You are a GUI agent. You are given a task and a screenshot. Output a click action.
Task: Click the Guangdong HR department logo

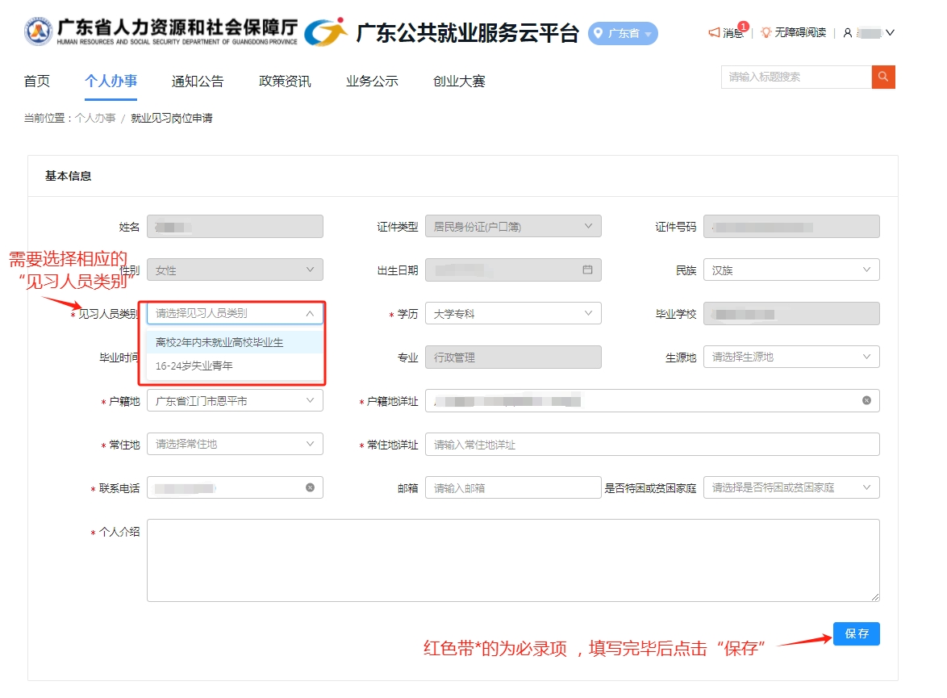(x=38, y=32)
